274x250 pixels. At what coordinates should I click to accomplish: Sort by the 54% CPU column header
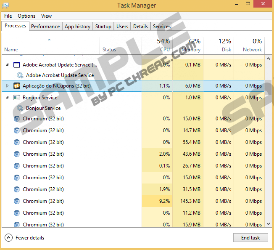[x=157, y=45]
